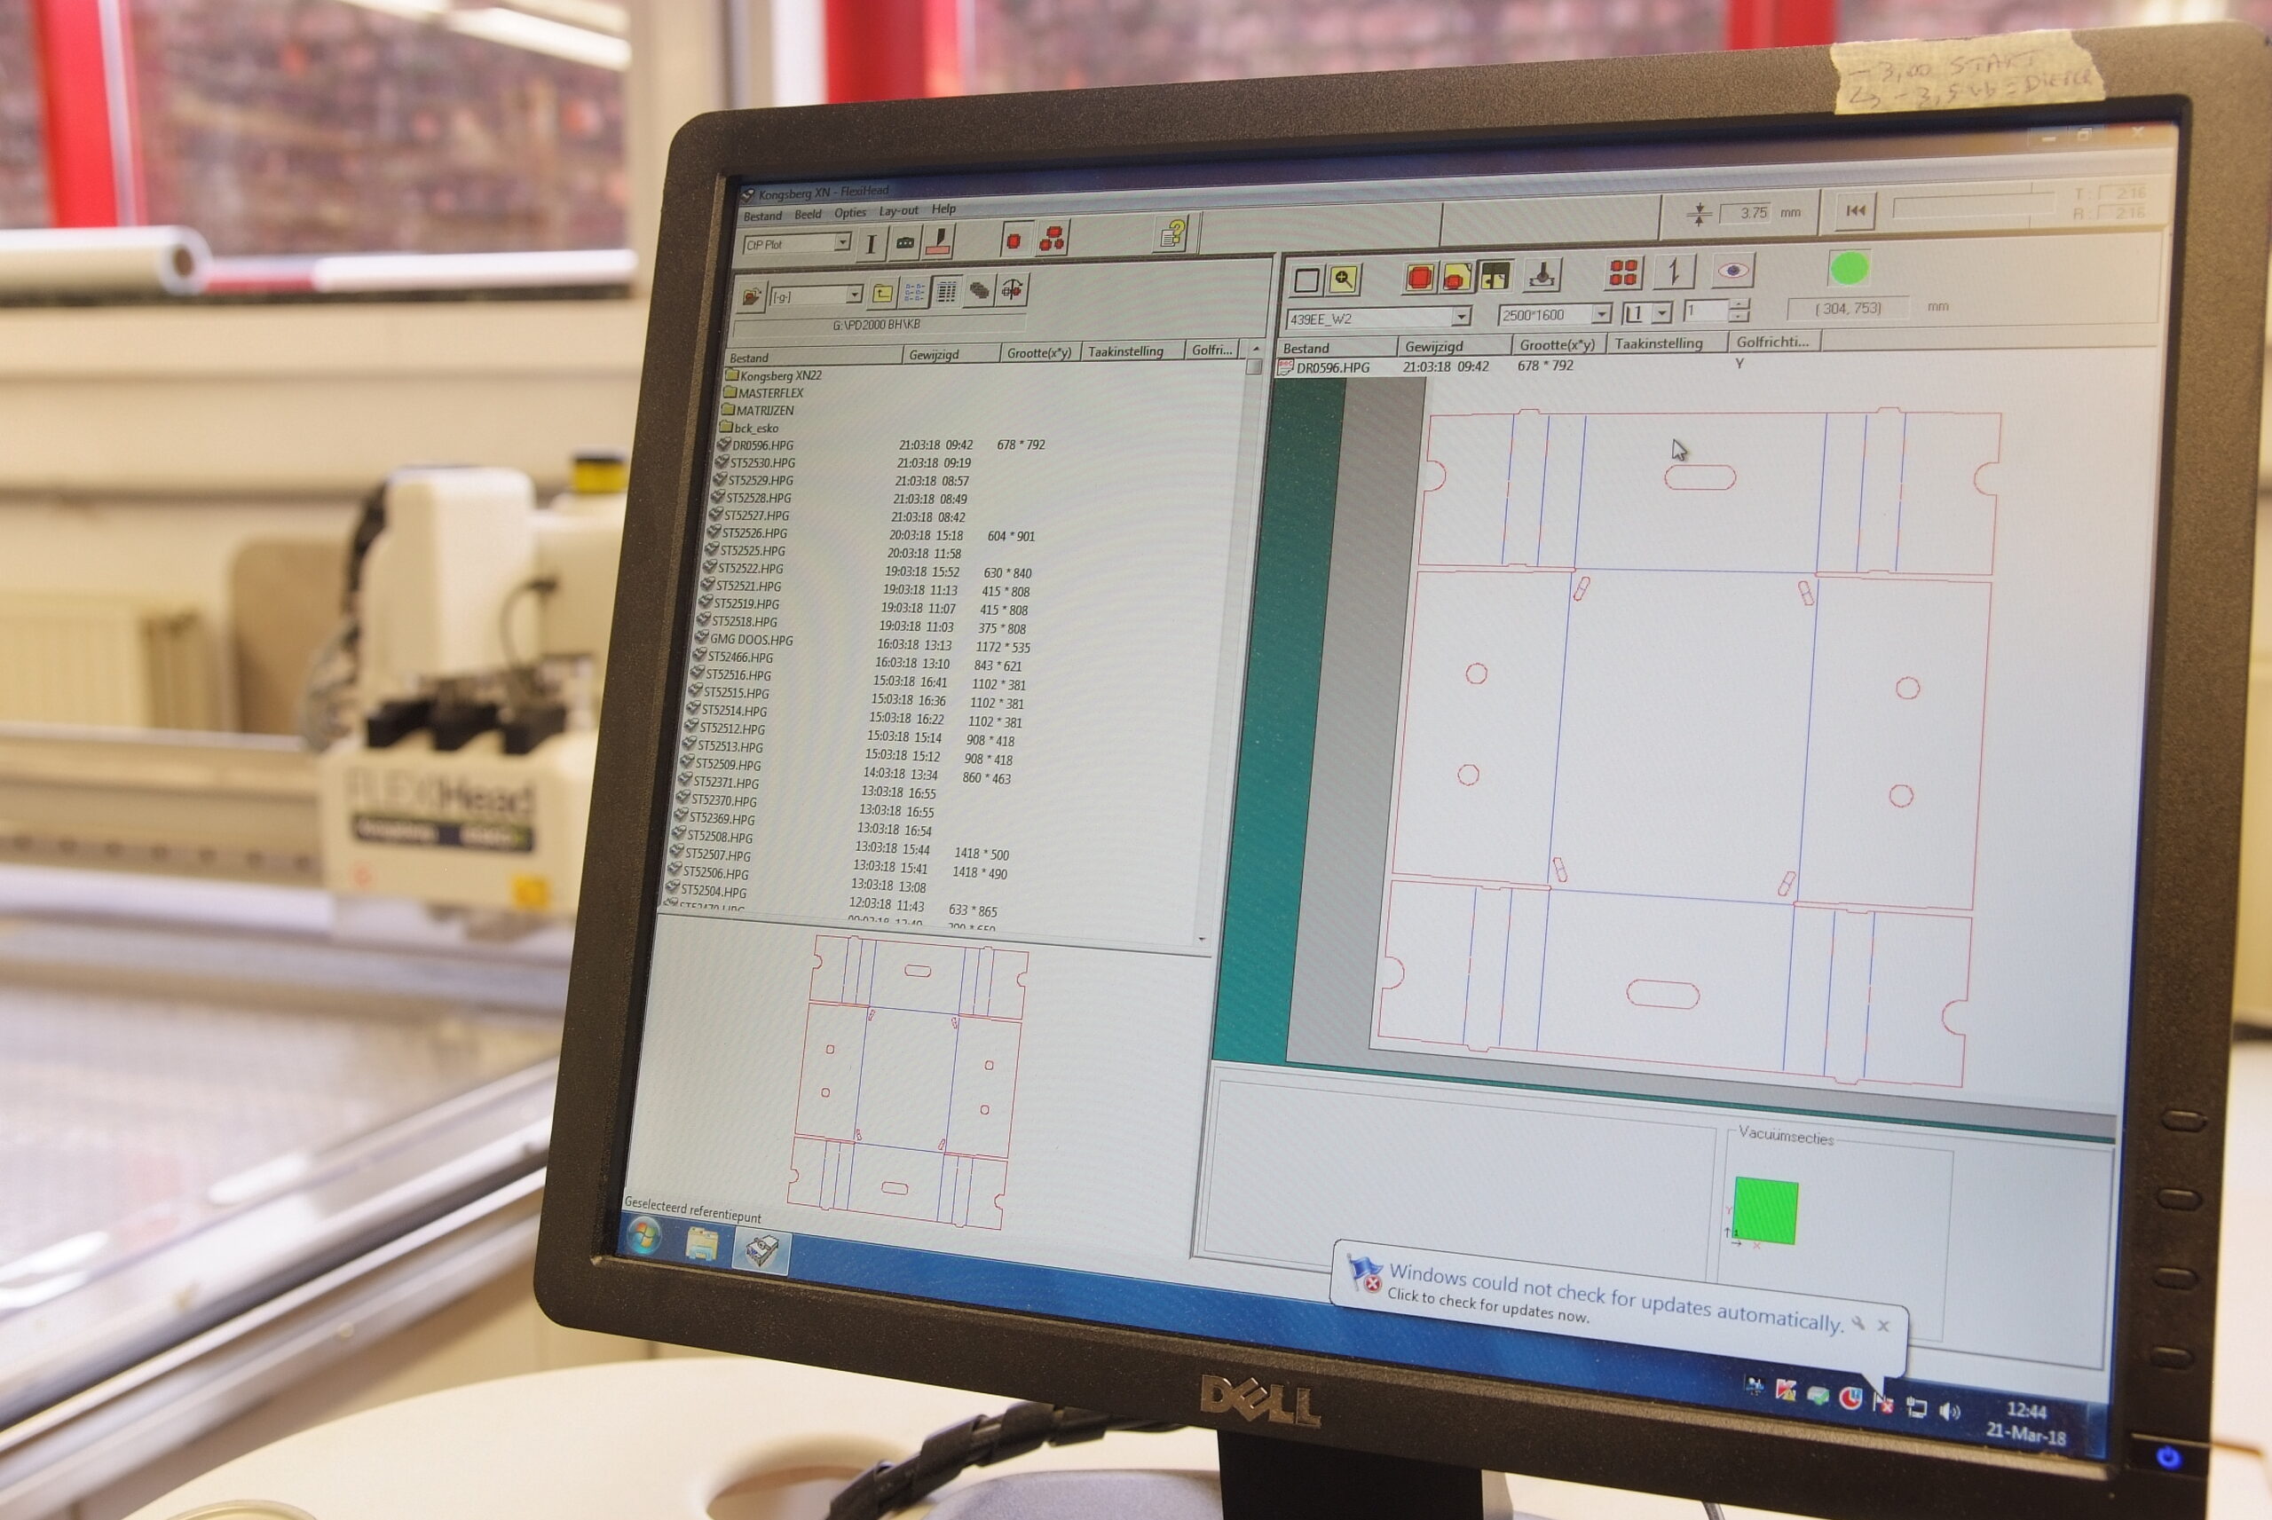Image resolution: width=2272 pixels, height=1520 pixels.
Task: Click the single red shape icon in top toolbar
Action: tap(1014, 240)
